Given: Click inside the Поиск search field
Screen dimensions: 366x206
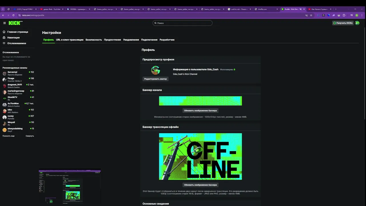Looking at the screenshot, I should coord(182,23).
